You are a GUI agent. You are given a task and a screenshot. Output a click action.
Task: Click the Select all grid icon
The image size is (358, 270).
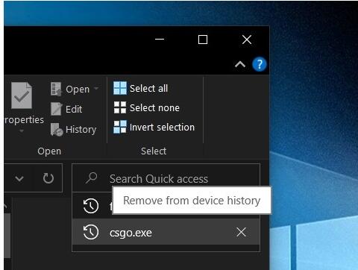coord(120,88)
